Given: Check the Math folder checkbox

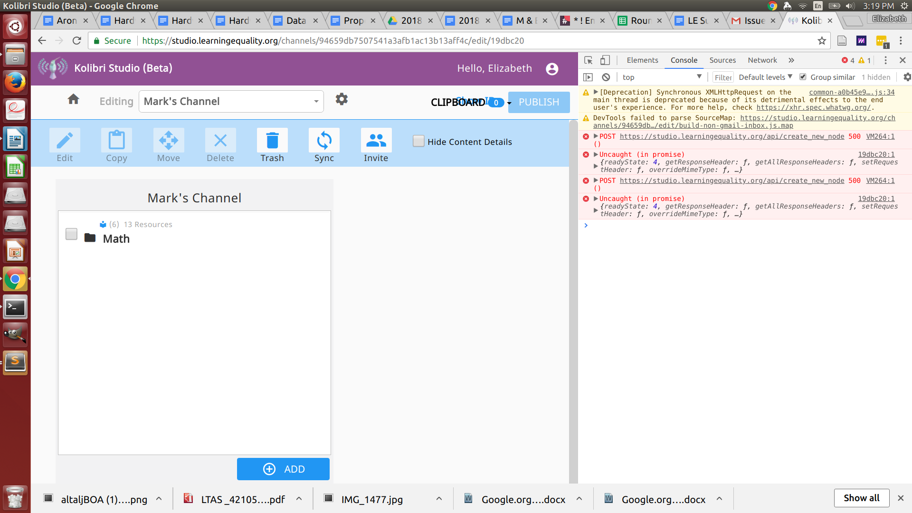Looking at the screenshot, I should coord(71,234).
